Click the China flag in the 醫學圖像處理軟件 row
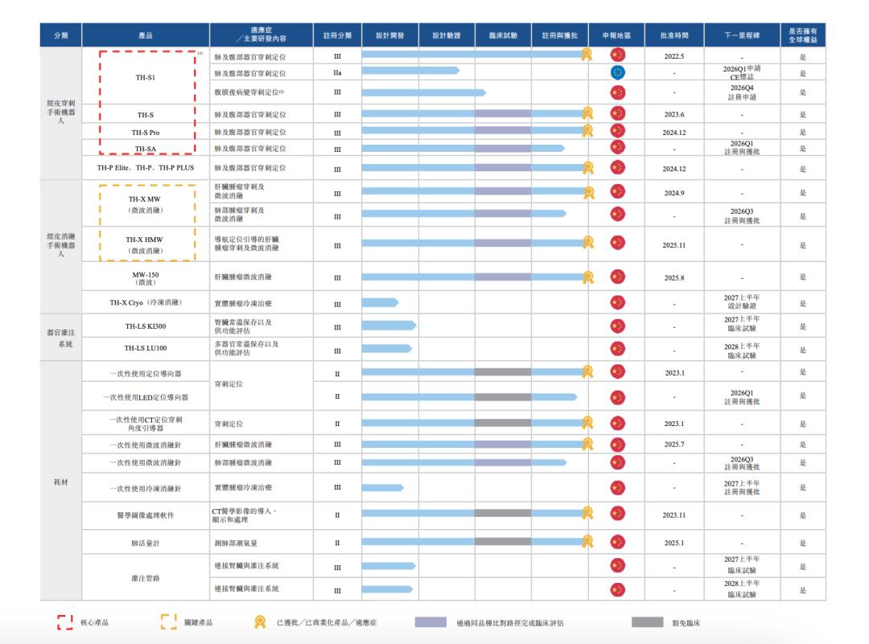This screenshot has height=644, width=869. pos(617,514)
